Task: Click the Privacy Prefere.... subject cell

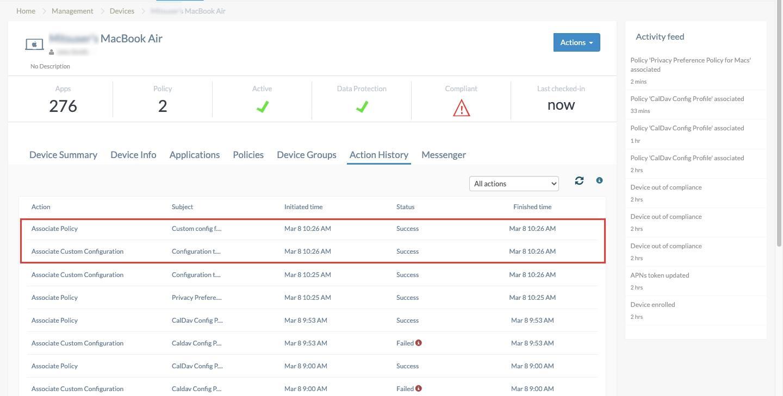Action: [197, 298]
